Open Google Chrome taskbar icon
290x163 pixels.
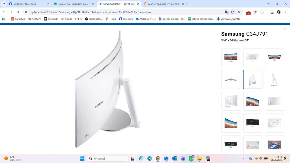[158, 158]
